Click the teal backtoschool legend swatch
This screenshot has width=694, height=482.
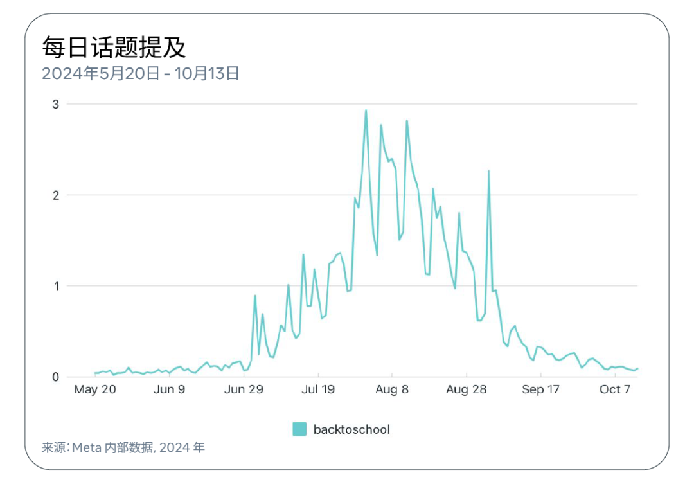[x=299, y=429]
